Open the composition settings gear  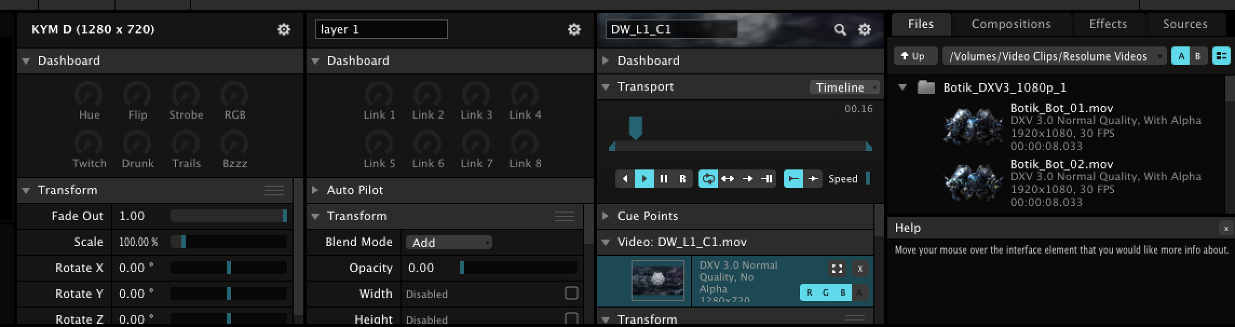(x=283, y=30)
